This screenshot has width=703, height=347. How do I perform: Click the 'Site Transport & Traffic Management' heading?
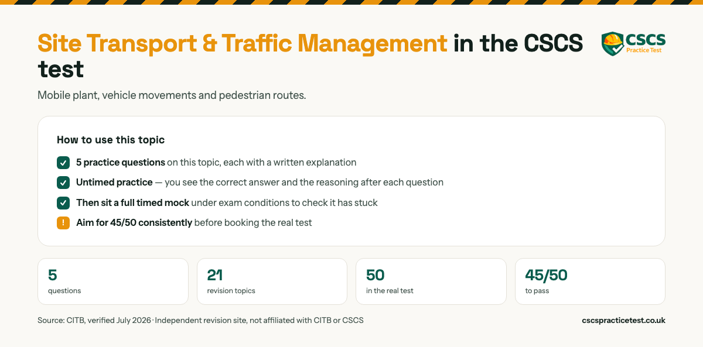(243, 43)
